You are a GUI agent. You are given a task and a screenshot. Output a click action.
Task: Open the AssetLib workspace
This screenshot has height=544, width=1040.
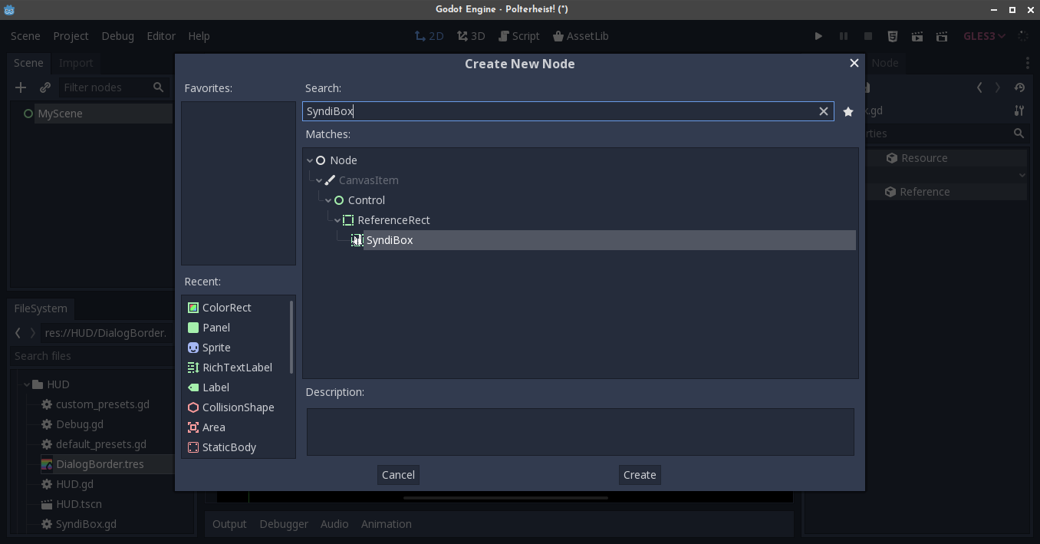pyautogui.click(x=581, y=36)
